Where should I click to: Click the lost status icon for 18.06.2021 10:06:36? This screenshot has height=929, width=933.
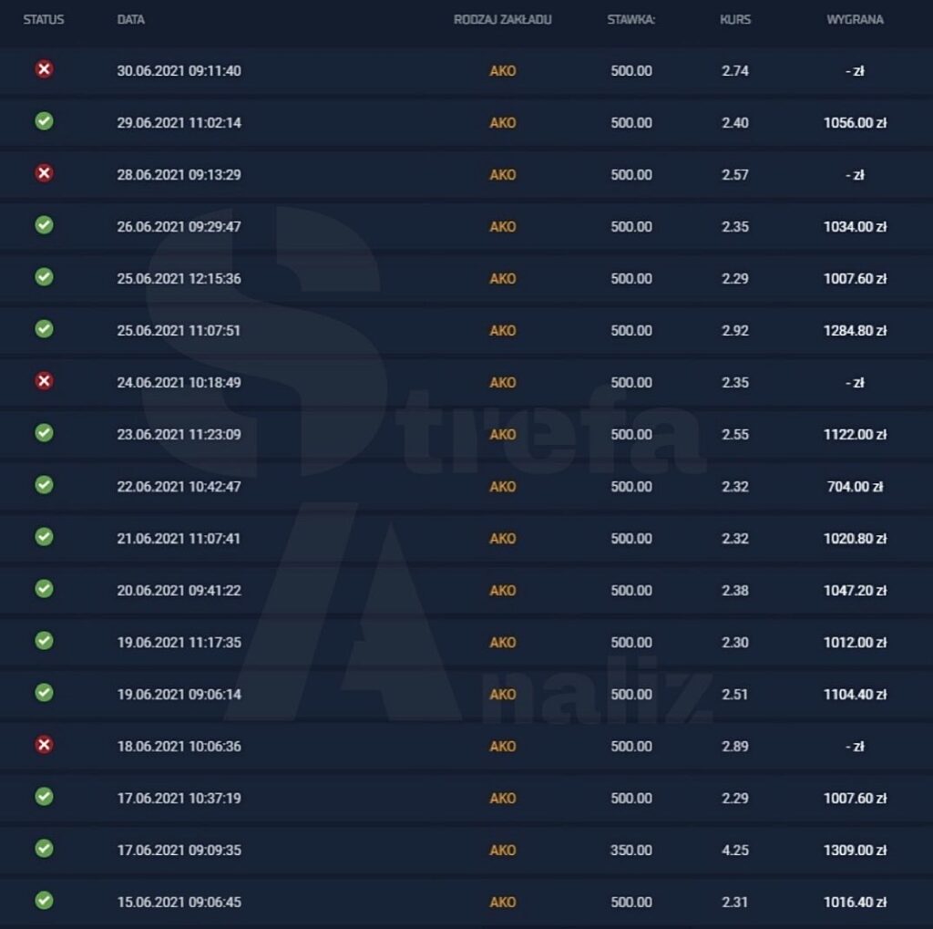click(44, 745)
